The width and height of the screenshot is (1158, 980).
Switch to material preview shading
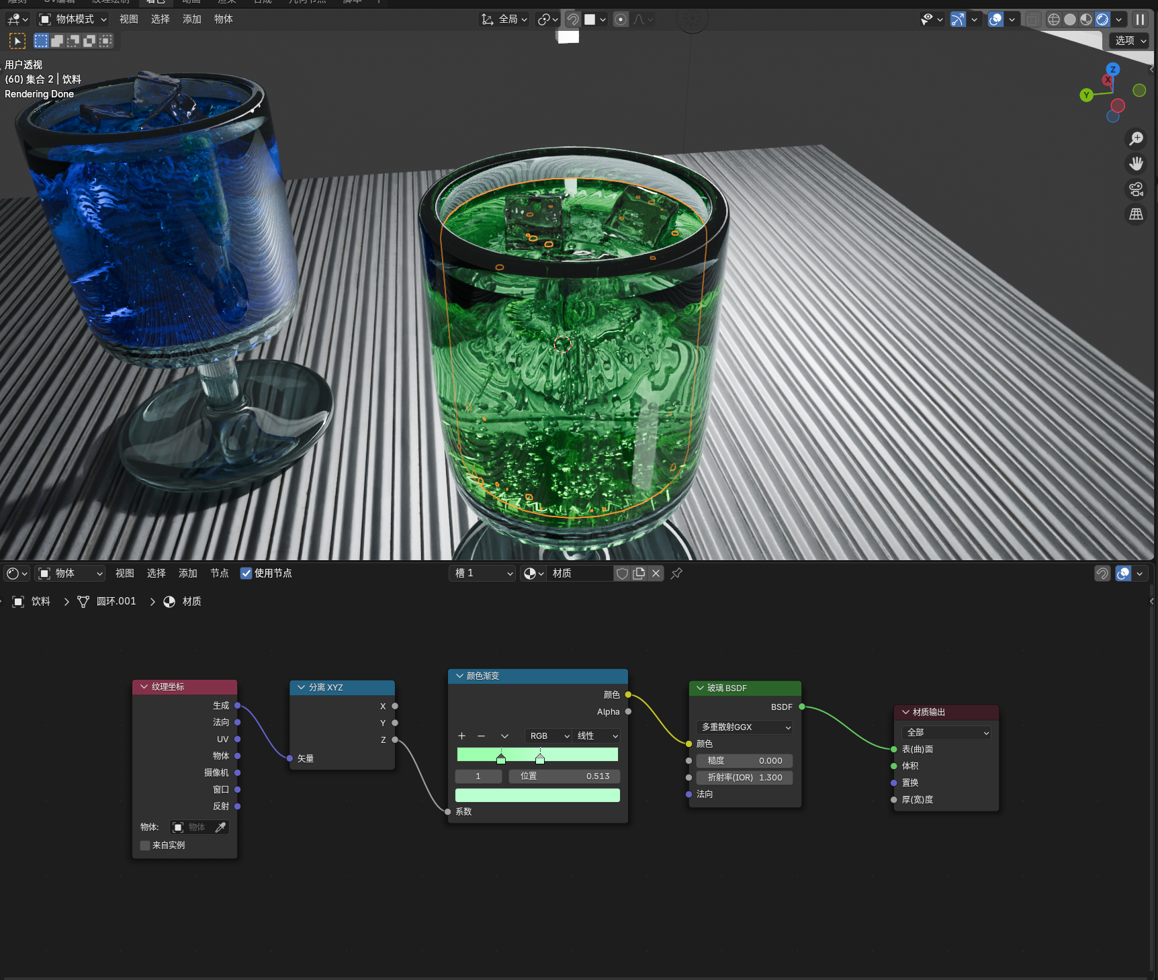coord(1086,19)
